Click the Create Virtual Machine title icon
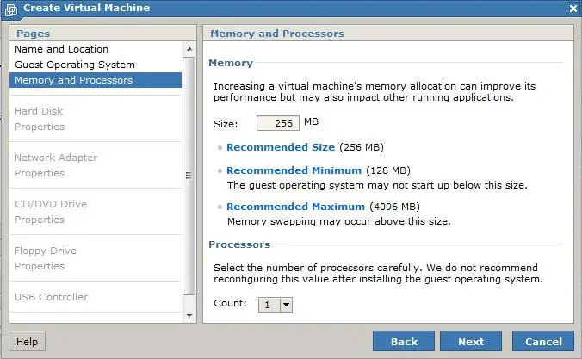582x359 pixels. (11, 9)
